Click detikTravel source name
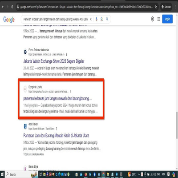This screenshot has height=178, width=178. click(33, 124)
